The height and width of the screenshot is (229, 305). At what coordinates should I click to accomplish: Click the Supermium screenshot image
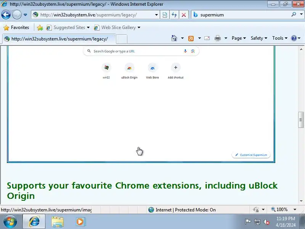141,104
